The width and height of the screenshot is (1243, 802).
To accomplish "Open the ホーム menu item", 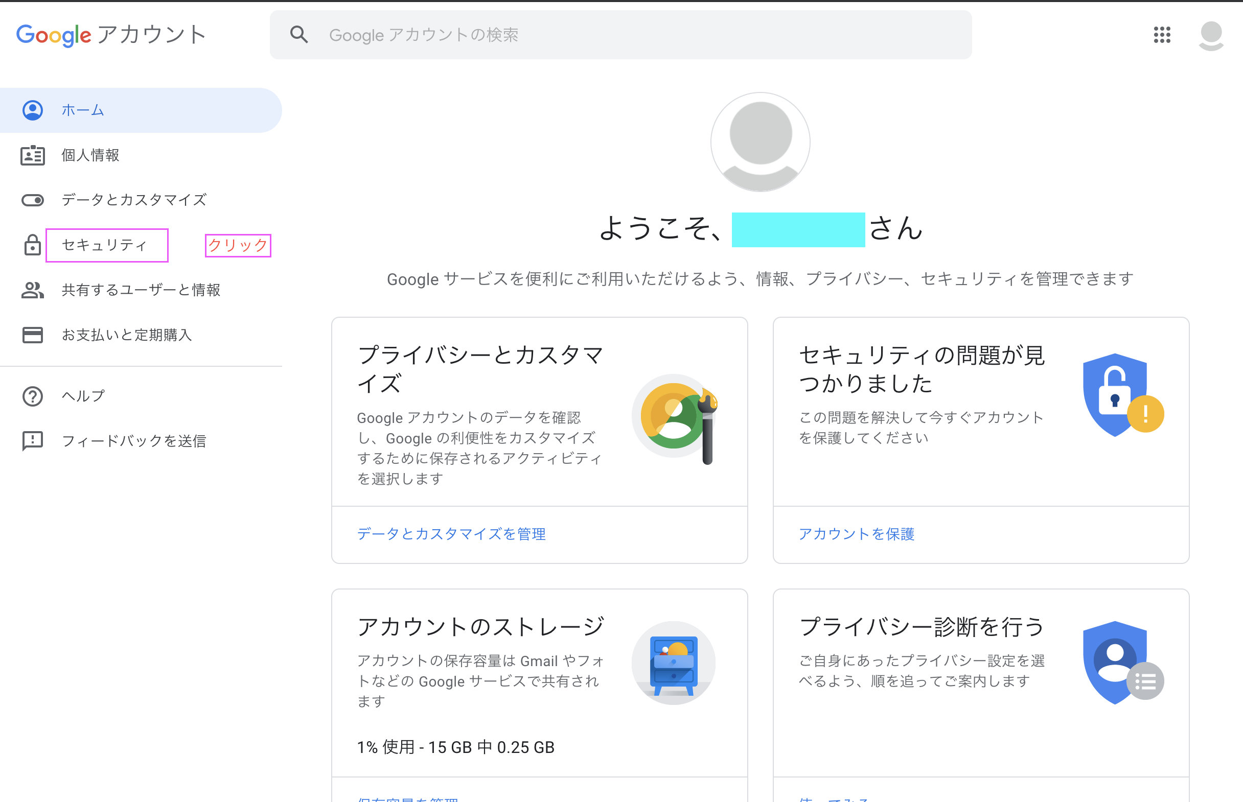I will click(141, 110).
